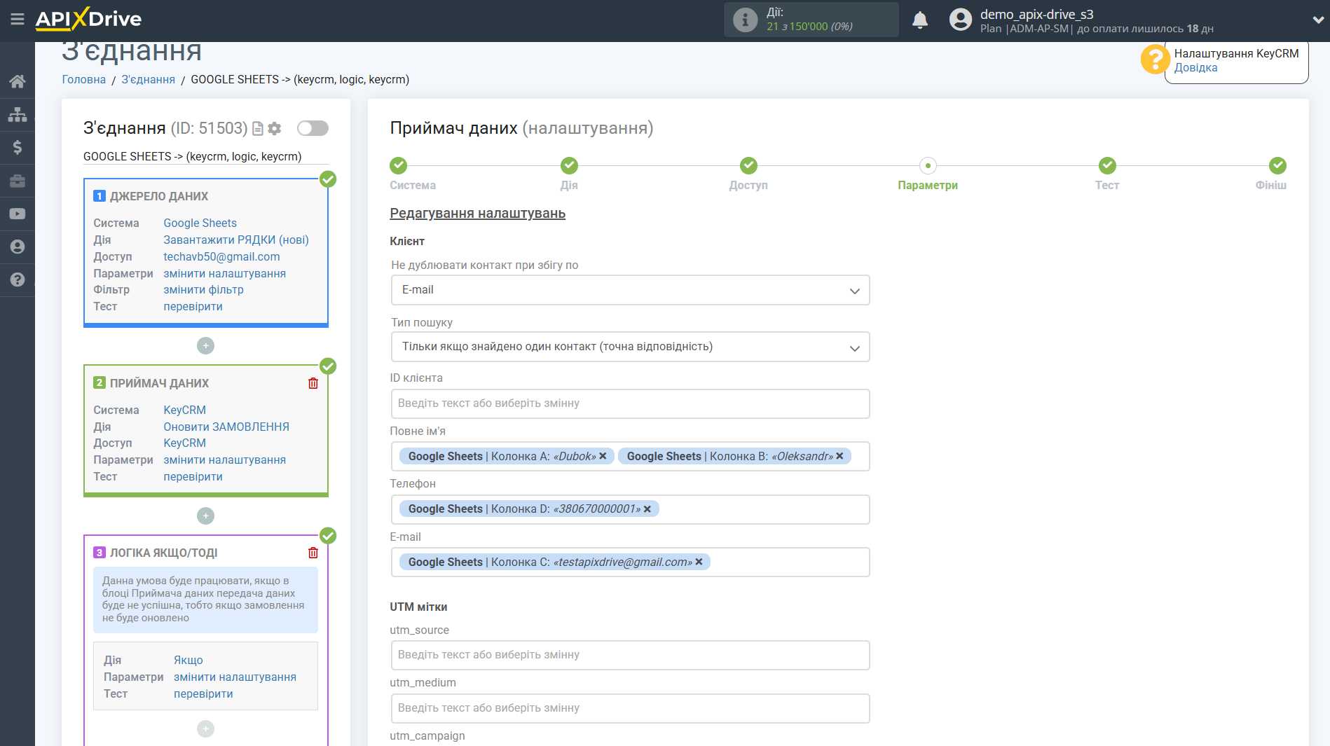This screenshot has width=1330, height=746.
Task: Click inside the Повне ім'я field
Action: point(630,456)
